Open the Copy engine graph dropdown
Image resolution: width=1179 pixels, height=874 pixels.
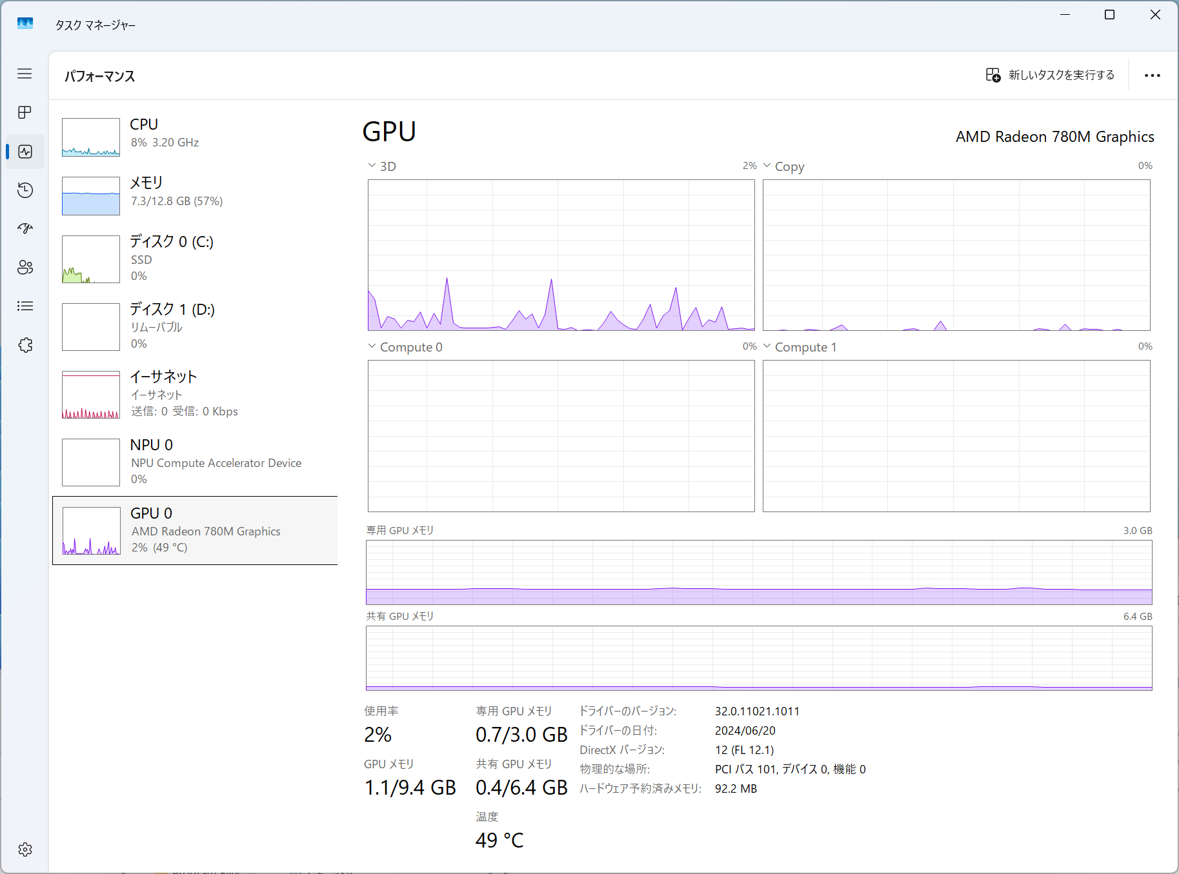coord(767,166)
